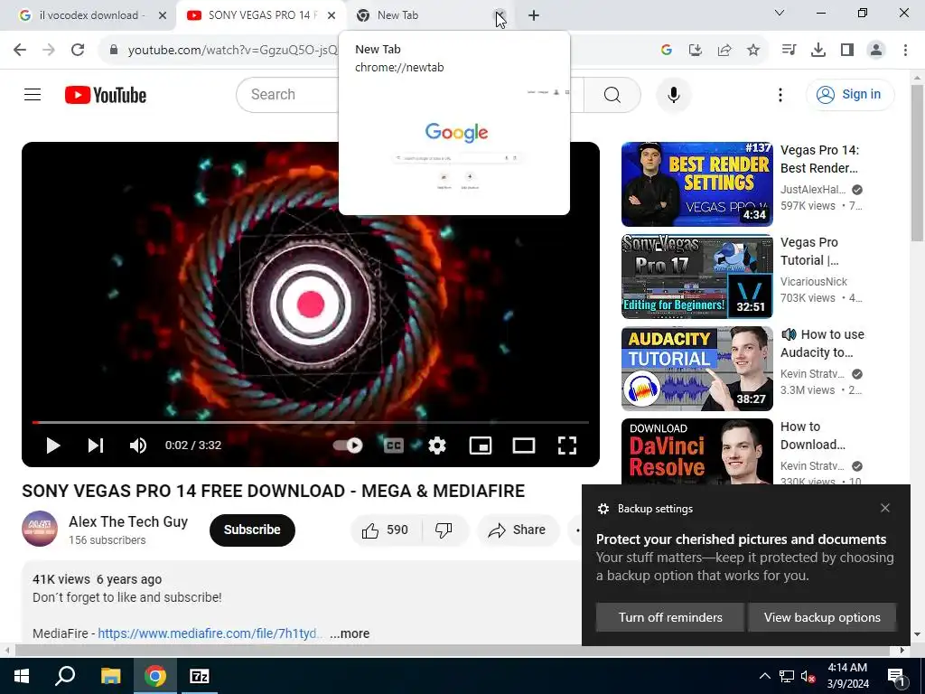Toggle Chrome side panel

click(847, 51)
